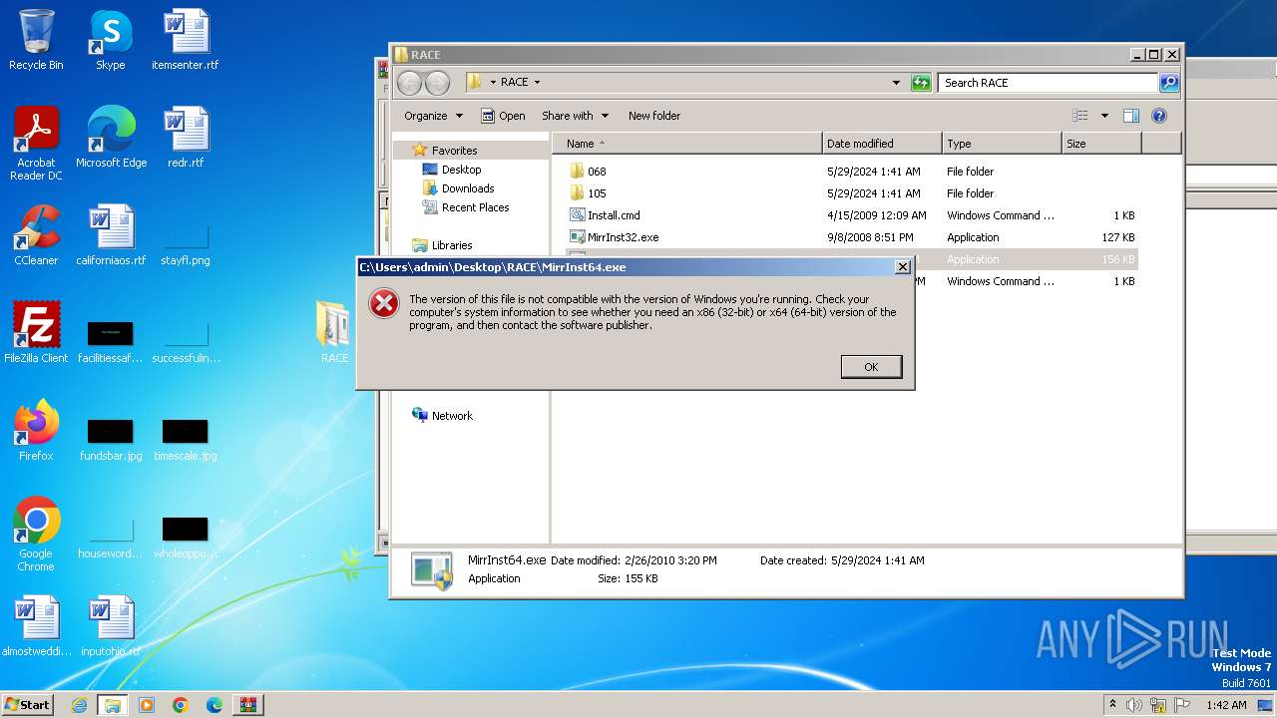
Task: Refresh the RACE folder view
Action: pyautogui.click(x=921, y=83)
